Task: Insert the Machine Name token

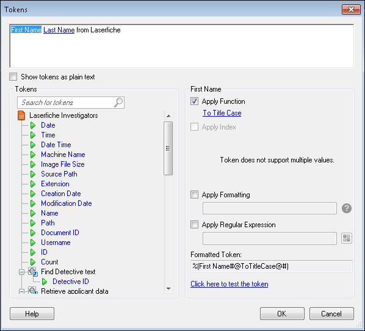Action: coord(63,155)
